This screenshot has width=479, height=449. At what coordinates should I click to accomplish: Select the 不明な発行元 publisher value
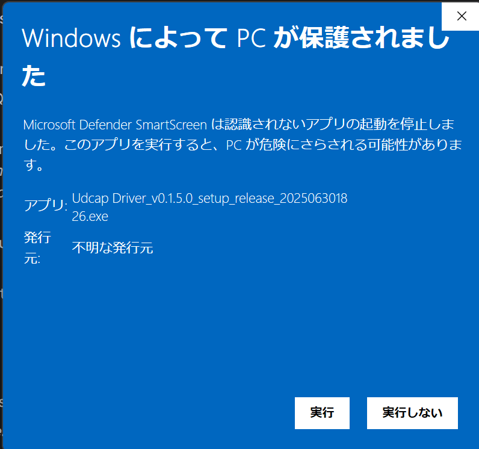pos(113,248)
